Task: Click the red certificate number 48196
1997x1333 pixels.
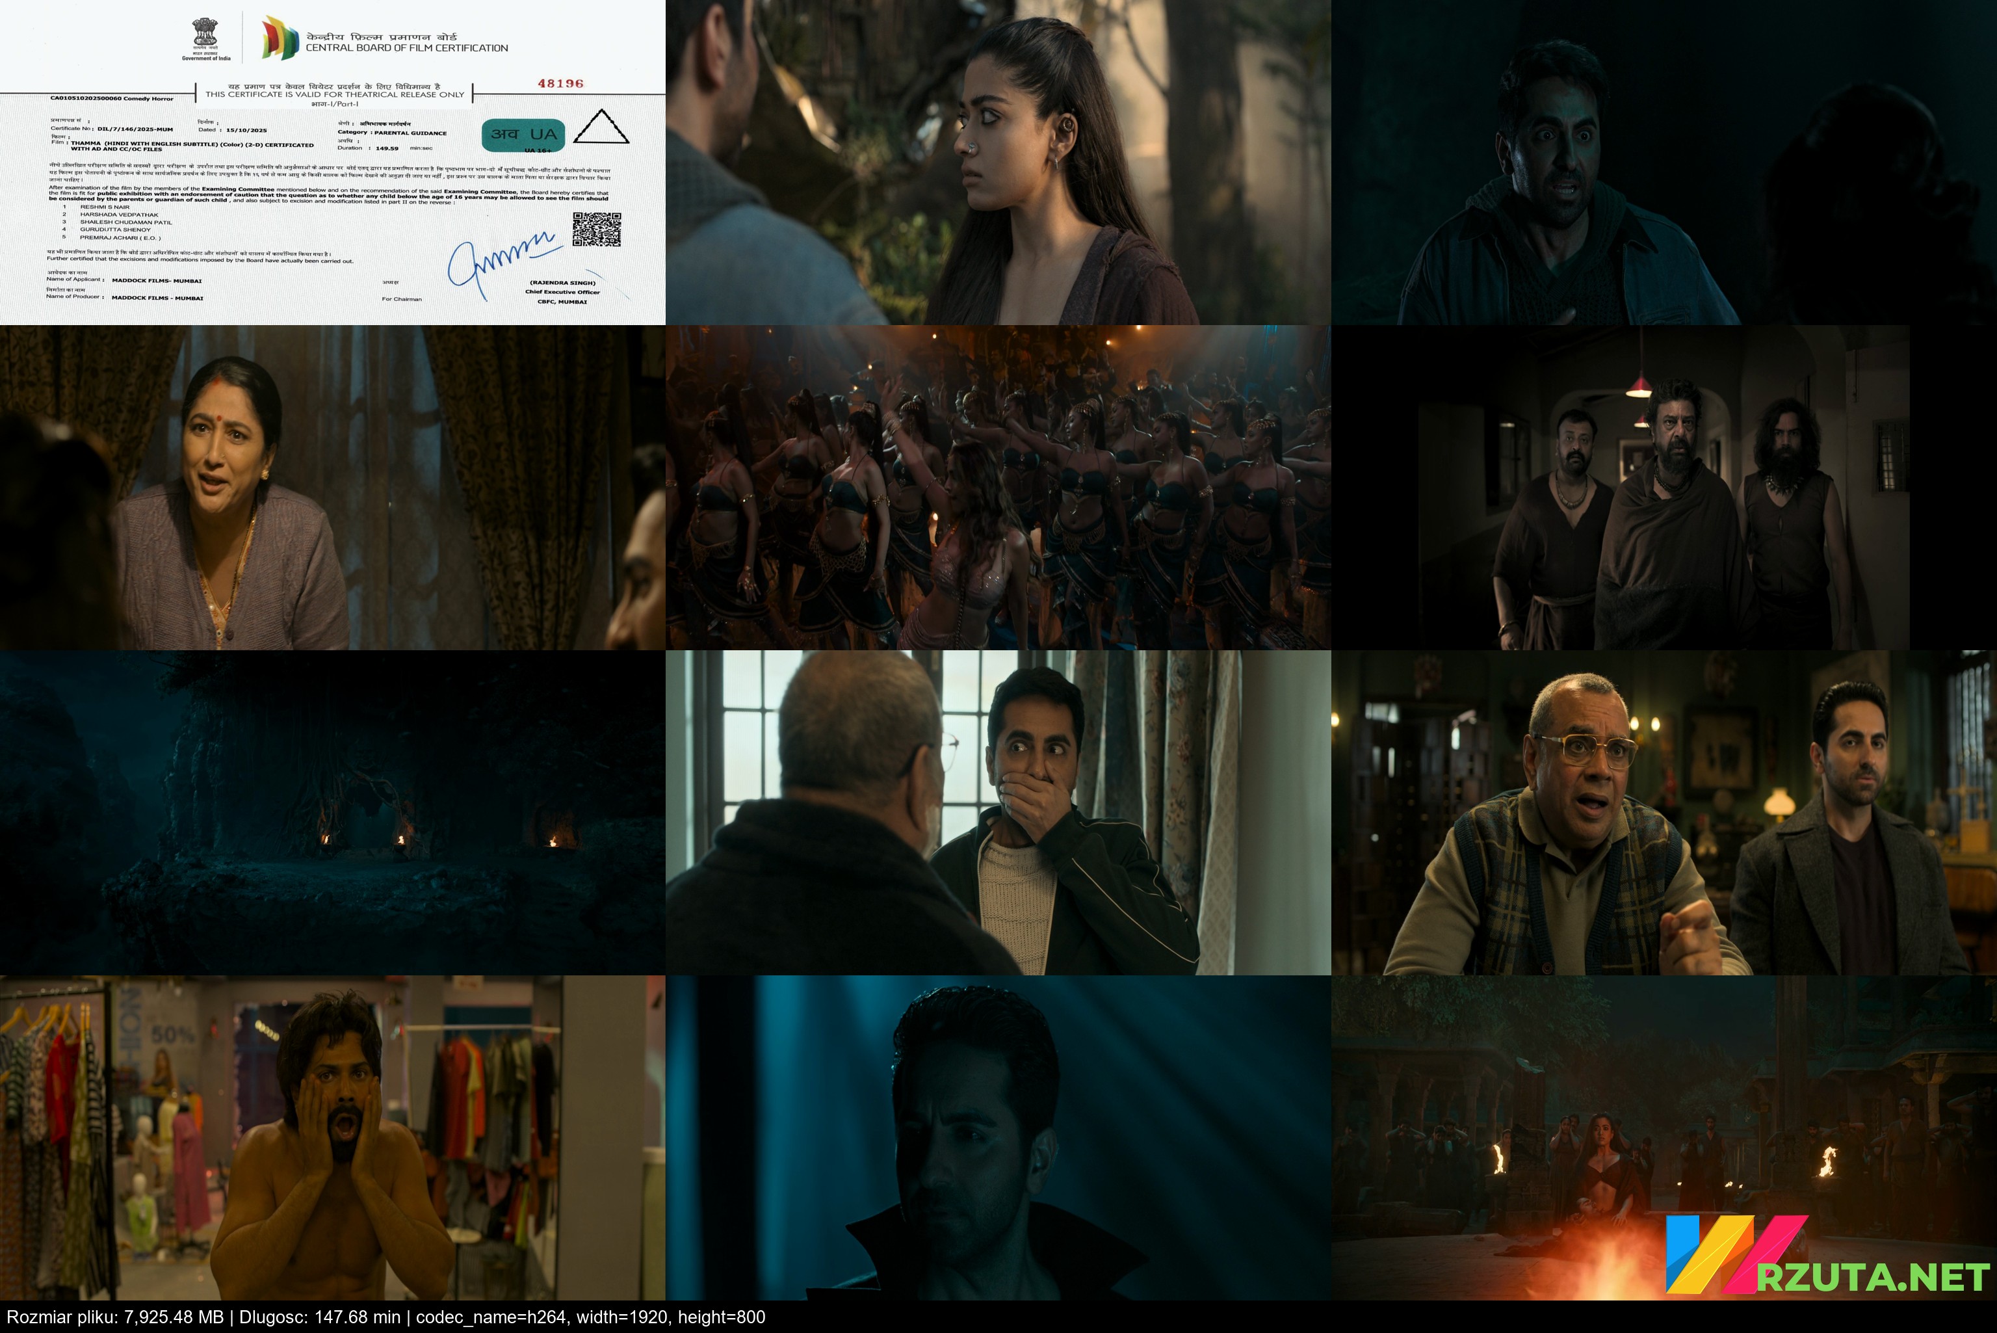Action: (560, 83)
